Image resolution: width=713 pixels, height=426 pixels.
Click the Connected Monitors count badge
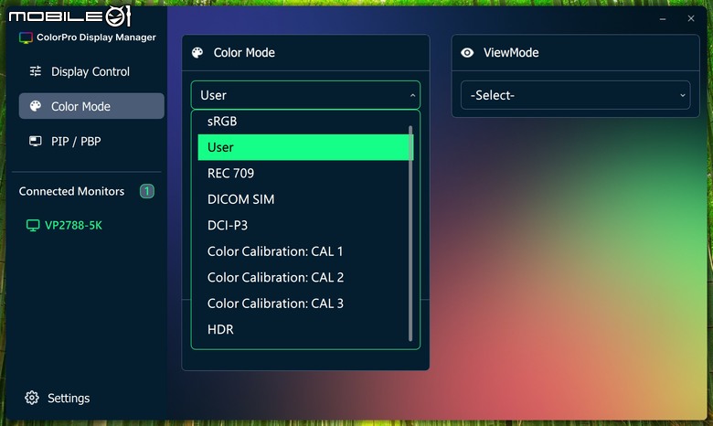pos(147,191)
